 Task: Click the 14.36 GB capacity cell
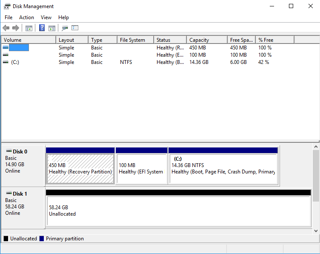coord(199,62)
